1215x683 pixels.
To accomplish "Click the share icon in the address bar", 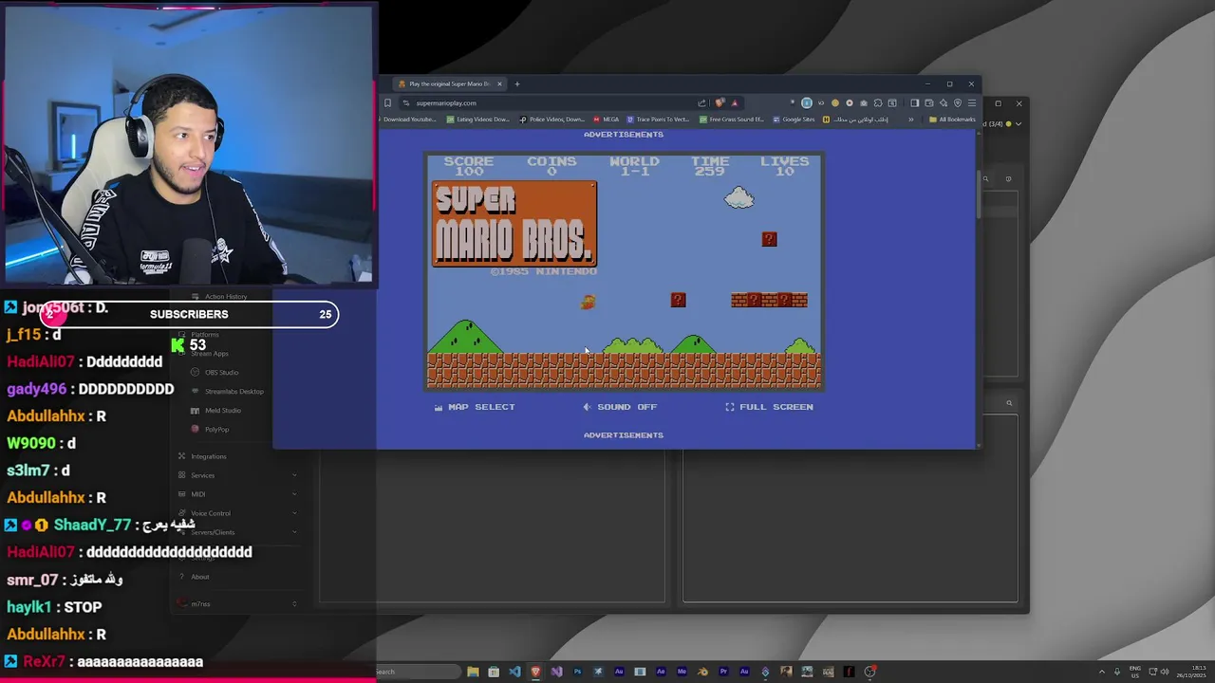I will point(701,102).
